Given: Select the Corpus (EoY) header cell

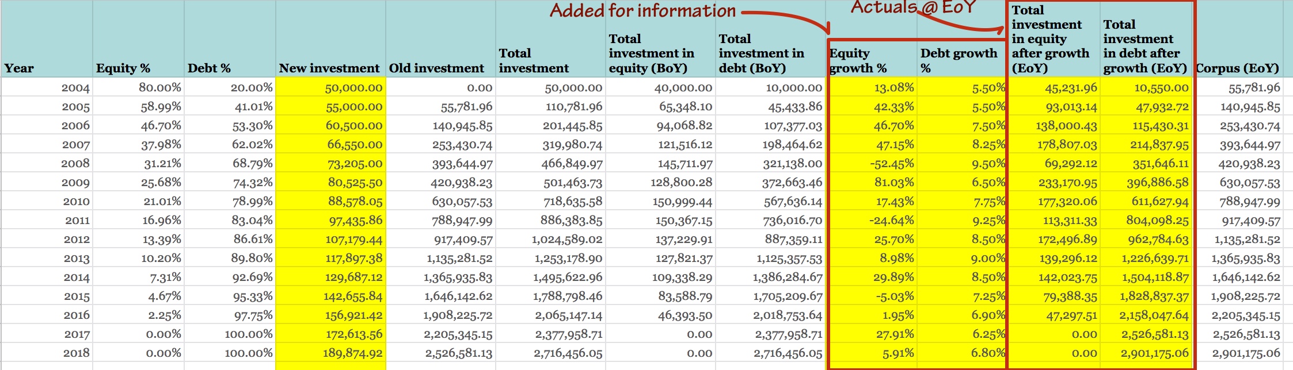Looking at the screenshot, I should point(1238,39).
